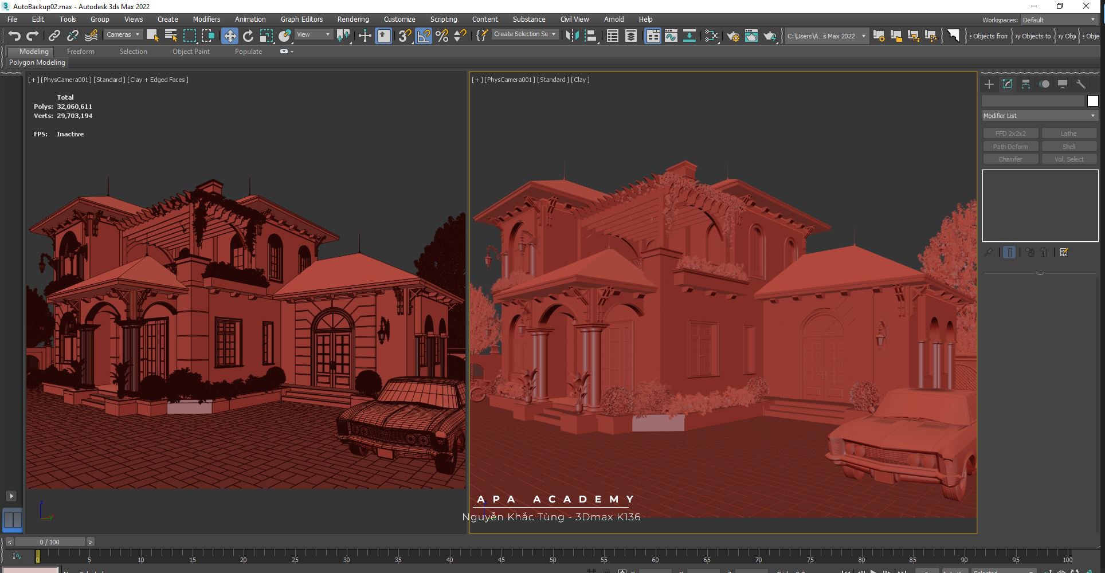Toggle Show End Result in modifier stack
Image resolution: width=1105 pixels, height=573 pixels.
click(x=1009, y=252)
